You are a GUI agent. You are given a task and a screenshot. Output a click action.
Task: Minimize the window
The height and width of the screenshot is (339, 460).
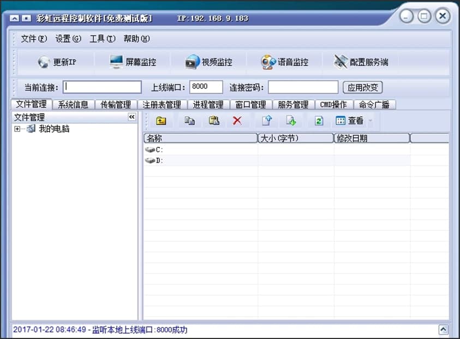coord(407,16)
